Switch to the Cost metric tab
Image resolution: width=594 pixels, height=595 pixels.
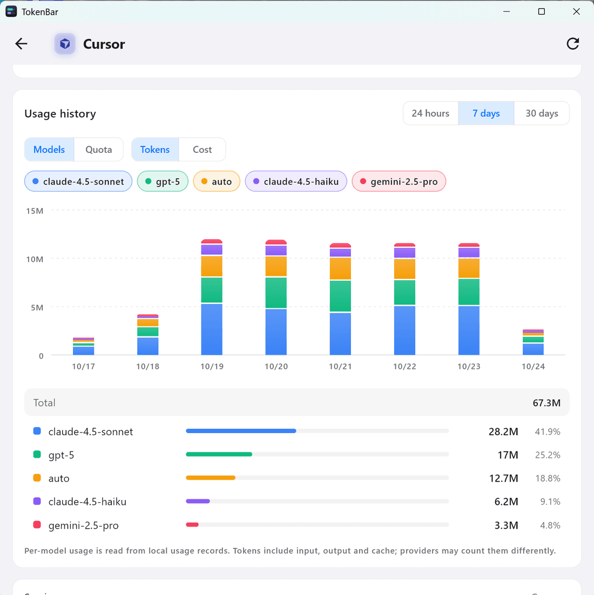(x=202, y=150)
